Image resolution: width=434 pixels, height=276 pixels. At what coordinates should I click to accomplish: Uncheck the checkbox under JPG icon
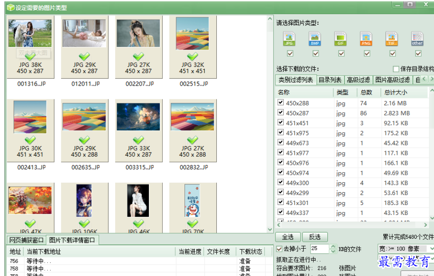290,53
